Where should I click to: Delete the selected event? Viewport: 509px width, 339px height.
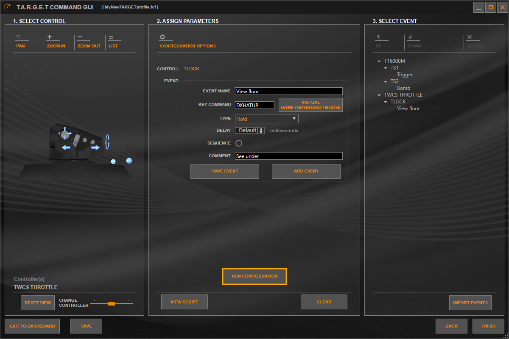pos(475,41)
